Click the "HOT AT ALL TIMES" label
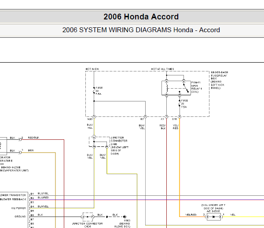The width and height of the screenshot is (264, 228). [162, 69]
